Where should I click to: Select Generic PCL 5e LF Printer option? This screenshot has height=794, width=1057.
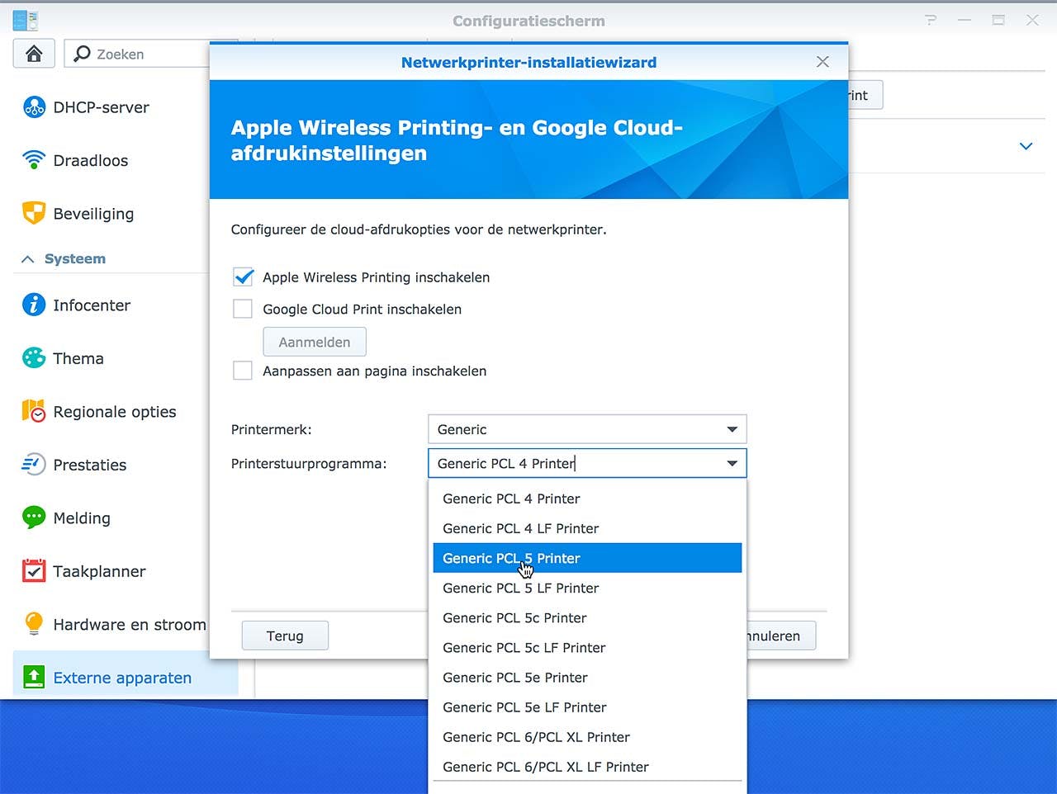pos(587,707)
